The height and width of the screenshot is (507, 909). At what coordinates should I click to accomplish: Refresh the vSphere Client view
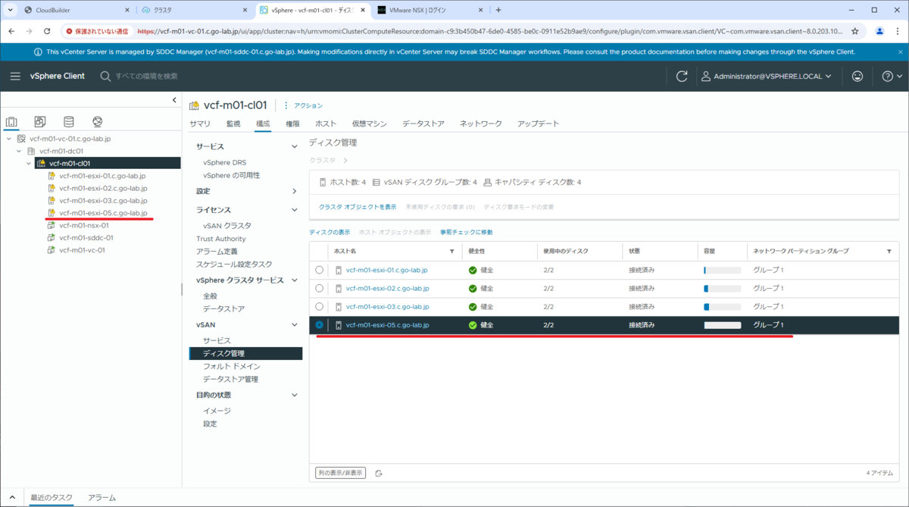coord(682,77)
